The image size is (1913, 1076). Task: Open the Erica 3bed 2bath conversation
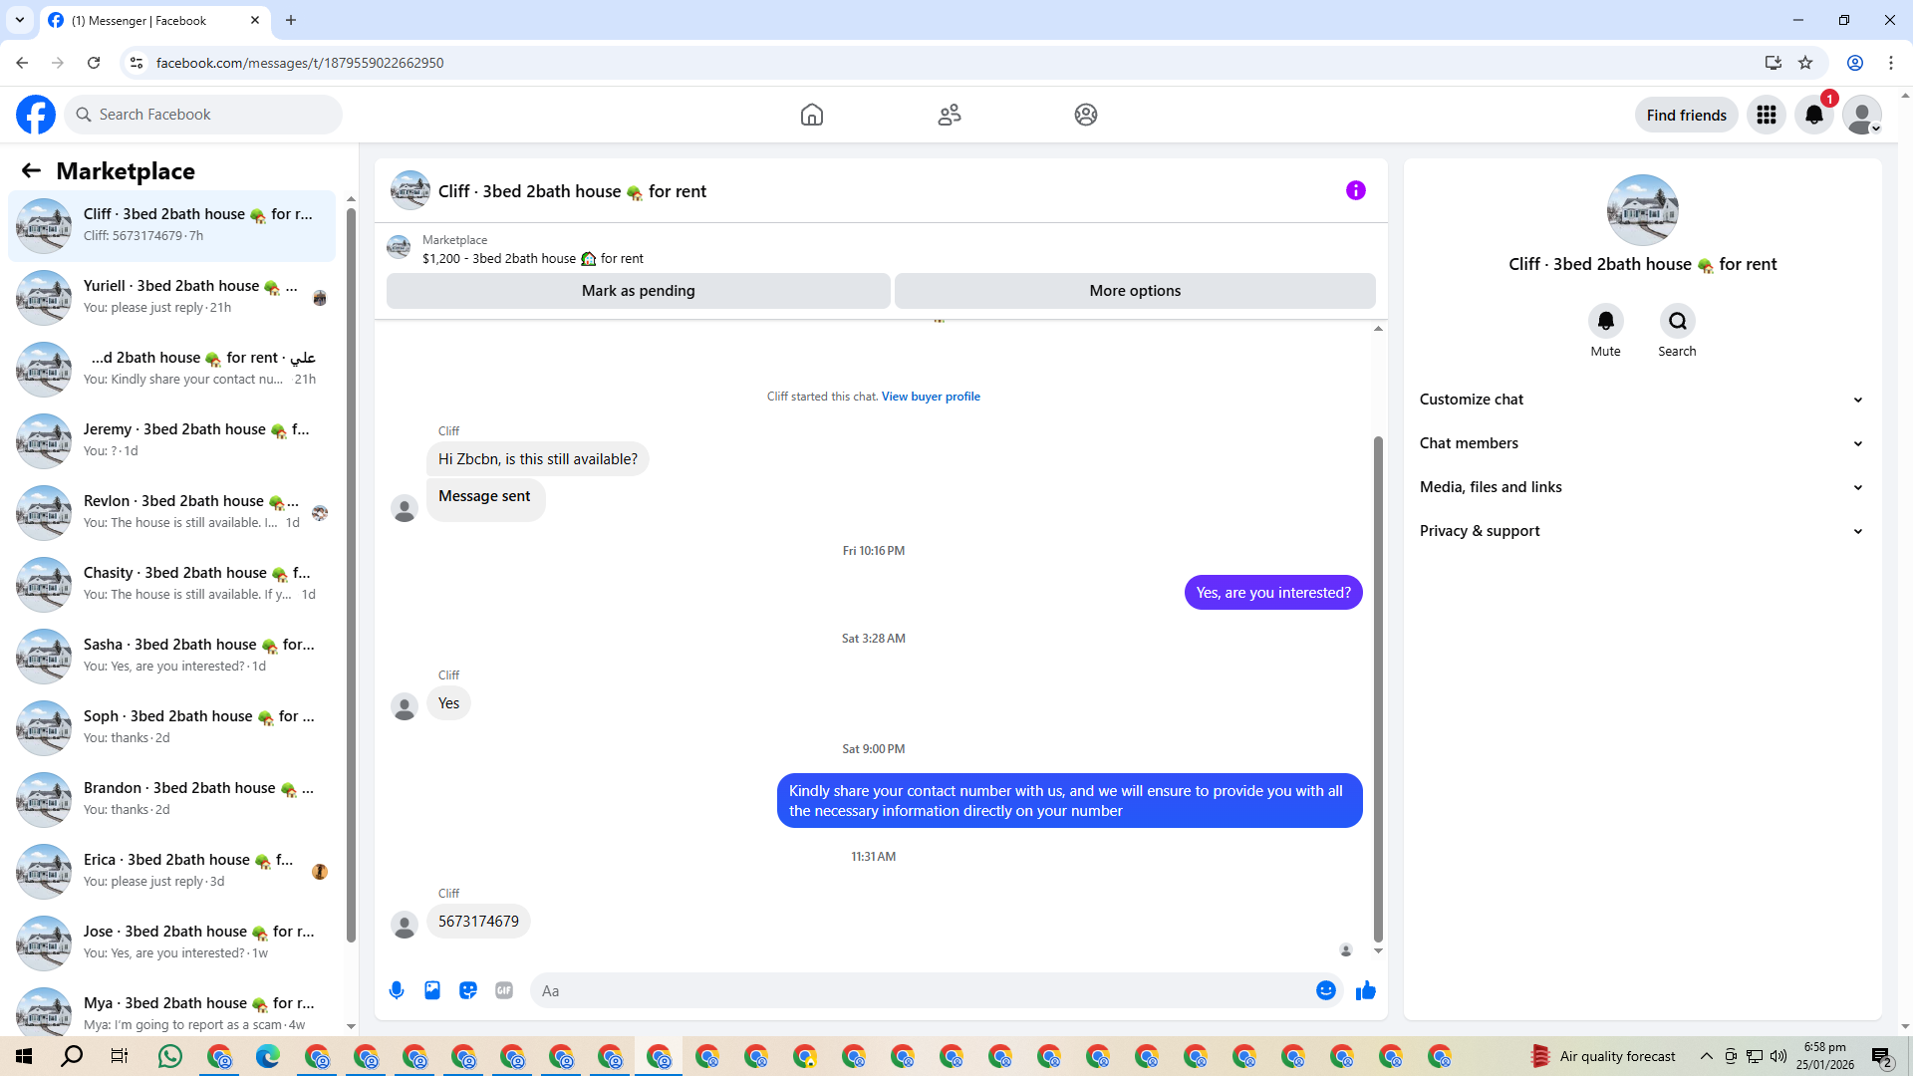[x=172, y=871]
